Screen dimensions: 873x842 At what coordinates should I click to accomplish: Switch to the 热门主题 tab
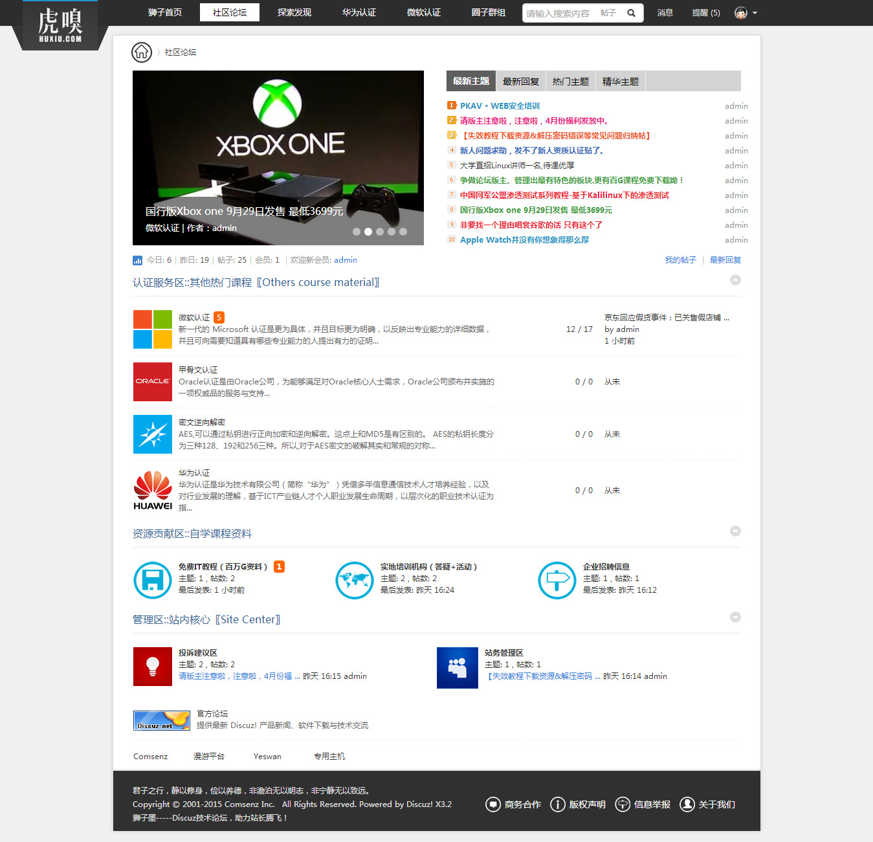click(x=571, y=81)
